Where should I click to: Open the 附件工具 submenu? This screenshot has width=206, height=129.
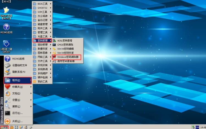(42, 28)
